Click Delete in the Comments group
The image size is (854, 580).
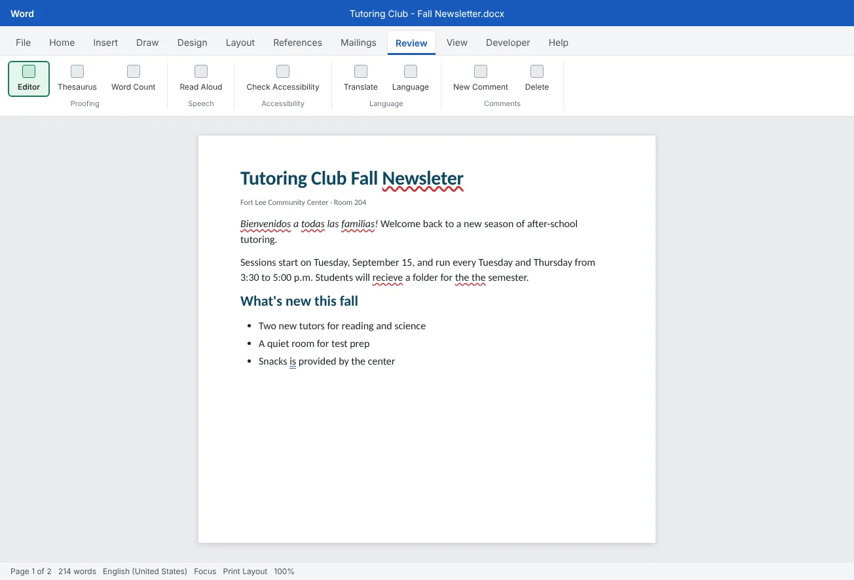point(537,79)
